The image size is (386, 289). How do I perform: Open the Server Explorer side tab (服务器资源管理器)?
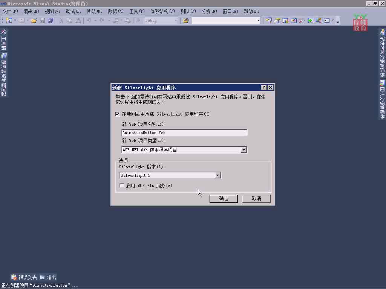(x=4, y=75)
